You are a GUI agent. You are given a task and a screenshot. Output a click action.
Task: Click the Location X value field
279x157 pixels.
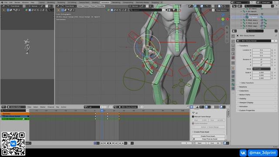[x=262, y=50]
